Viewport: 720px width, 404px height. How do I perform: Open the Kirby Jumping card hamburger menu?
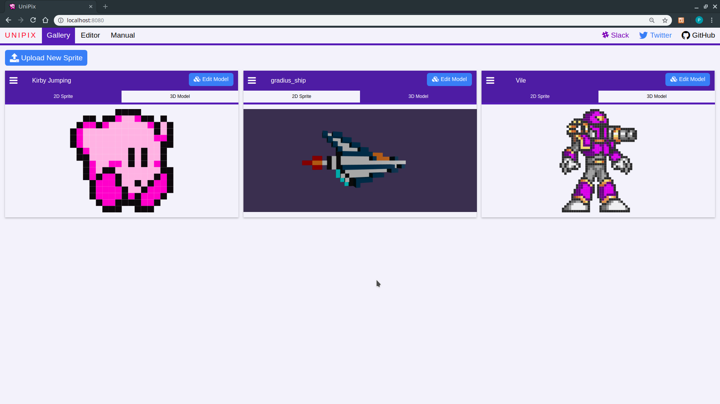[x=13, y=80]
